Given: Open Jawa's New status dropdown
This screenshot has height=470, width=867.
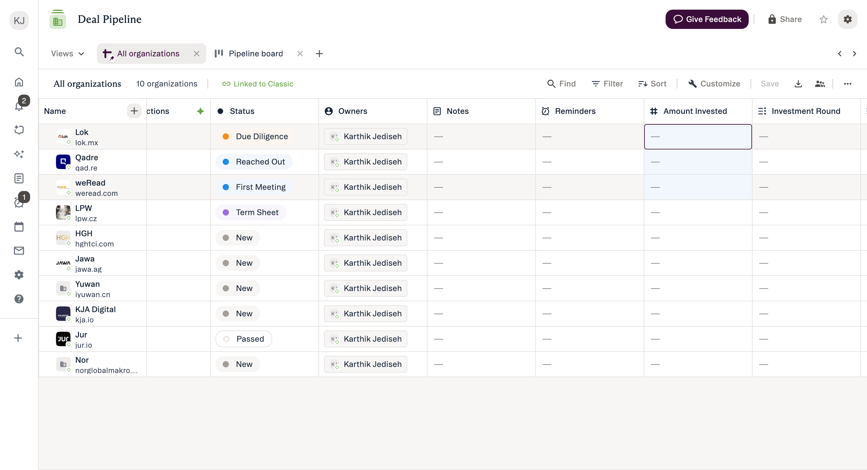Looking at the screenshot, I should pyautogui.click(x=238, y=263).
